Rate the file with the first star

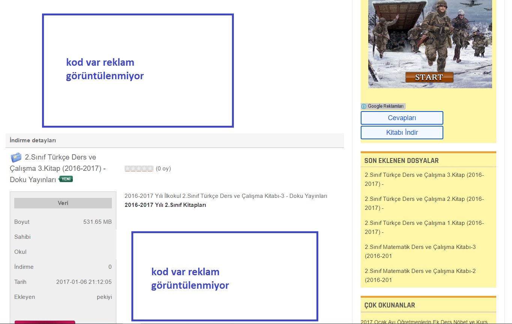[128, 169]
